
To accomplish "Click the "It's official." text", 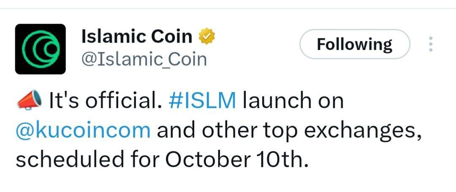I will [106, 101].
